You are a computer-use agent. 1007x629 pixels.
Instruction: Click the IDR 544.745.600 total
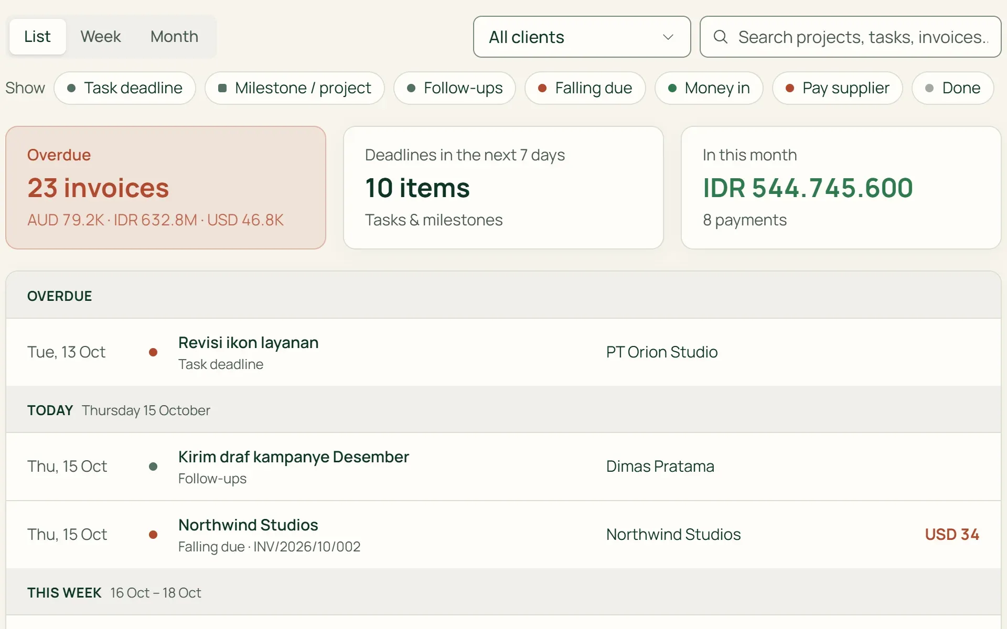point(808,188)
